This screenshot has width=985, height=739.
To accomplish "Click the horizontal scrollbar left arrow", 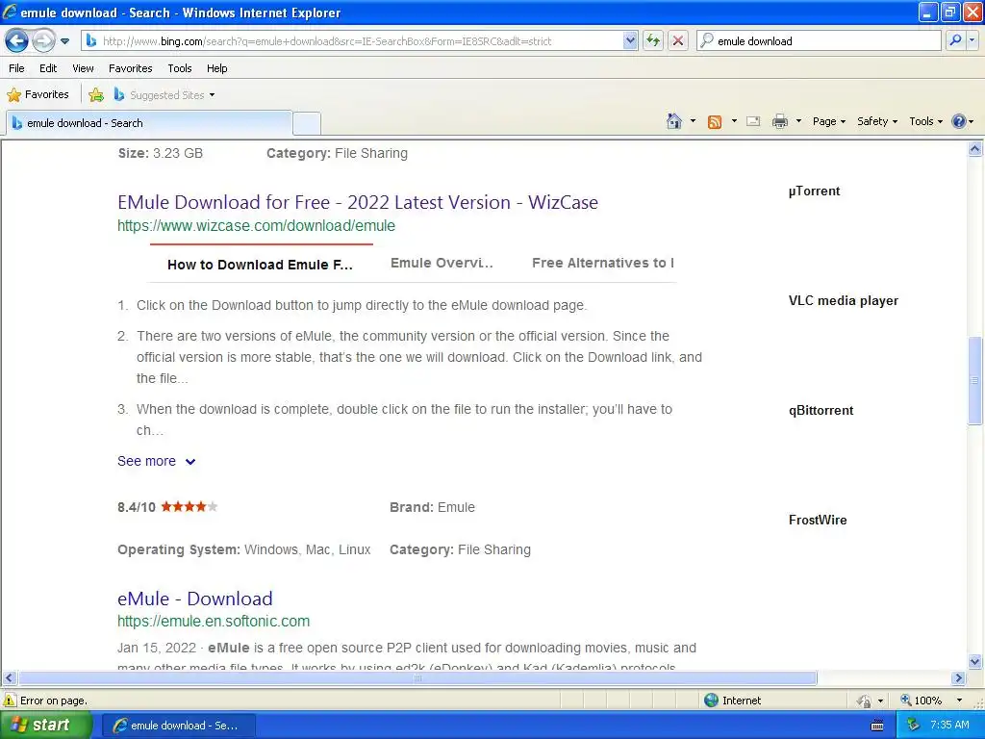I will pyautogui.click(x=9, y=678).
